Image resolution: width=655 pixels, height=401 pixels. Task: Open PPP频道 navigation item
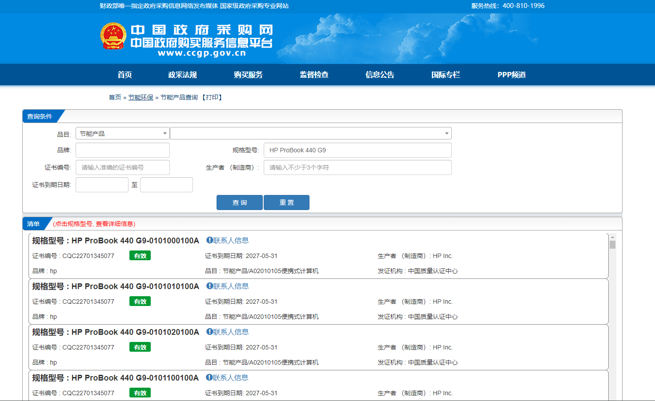click(511, 75)
